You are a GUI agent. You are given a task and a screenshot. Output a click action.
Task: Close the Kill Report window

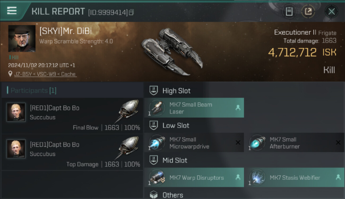pos(331,11)
